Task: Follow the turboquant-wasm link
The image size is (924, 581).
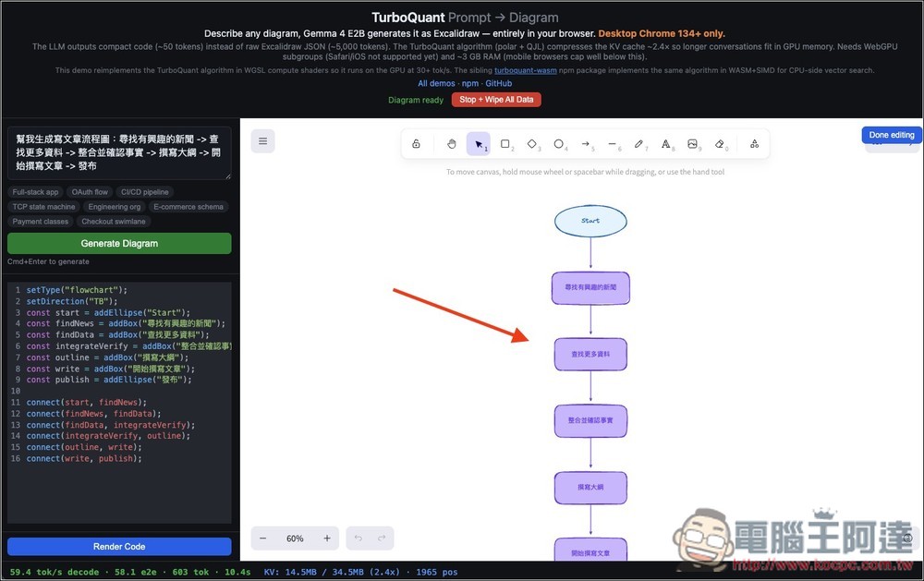Action: tap(525, 70)
